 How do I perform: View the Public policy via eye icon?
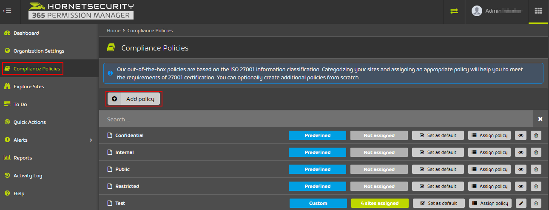521,169
